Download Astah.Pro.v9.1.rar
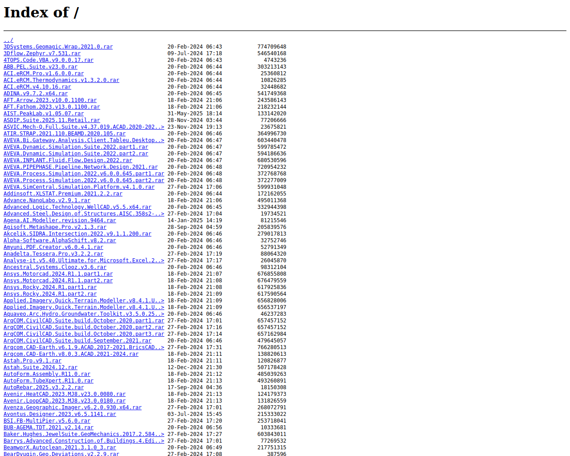Screen dimensions: 570x456 [x=33, y=361]
